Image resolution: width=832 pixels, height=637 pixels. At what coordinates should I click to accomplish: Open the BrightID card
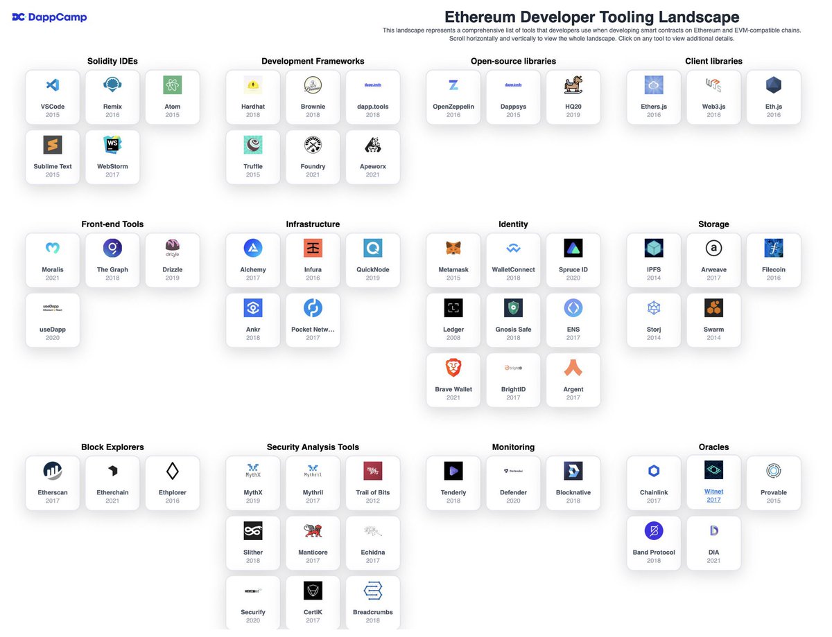(514, 379)
